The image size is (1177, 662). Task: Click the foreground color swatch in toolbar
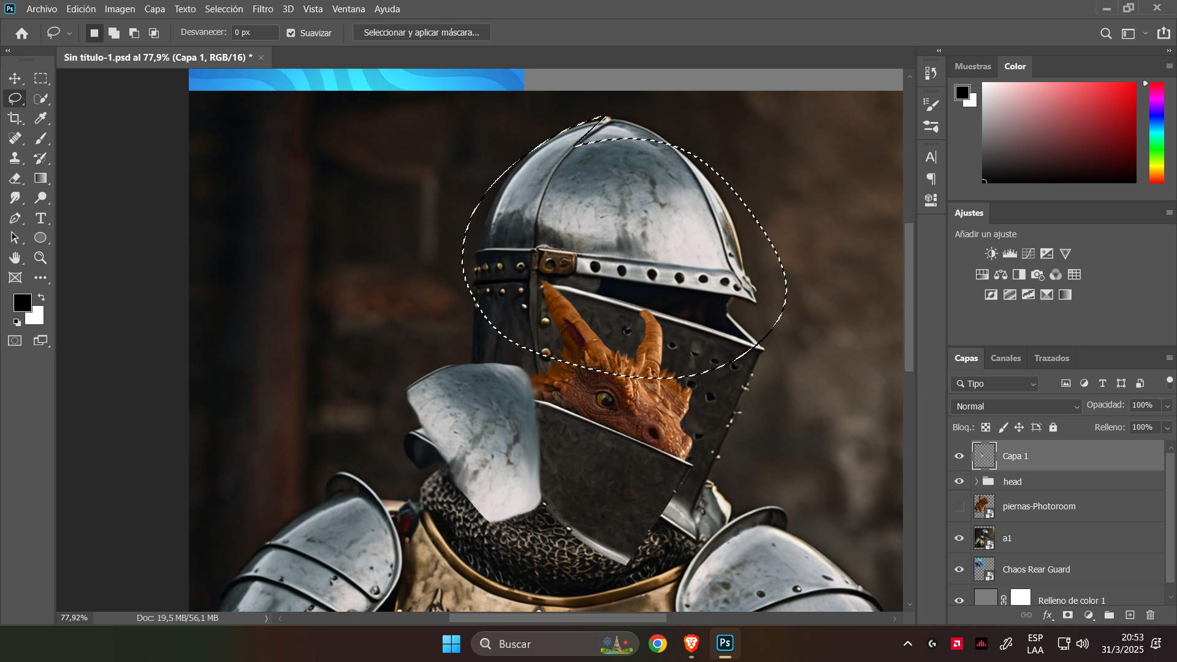23,303
